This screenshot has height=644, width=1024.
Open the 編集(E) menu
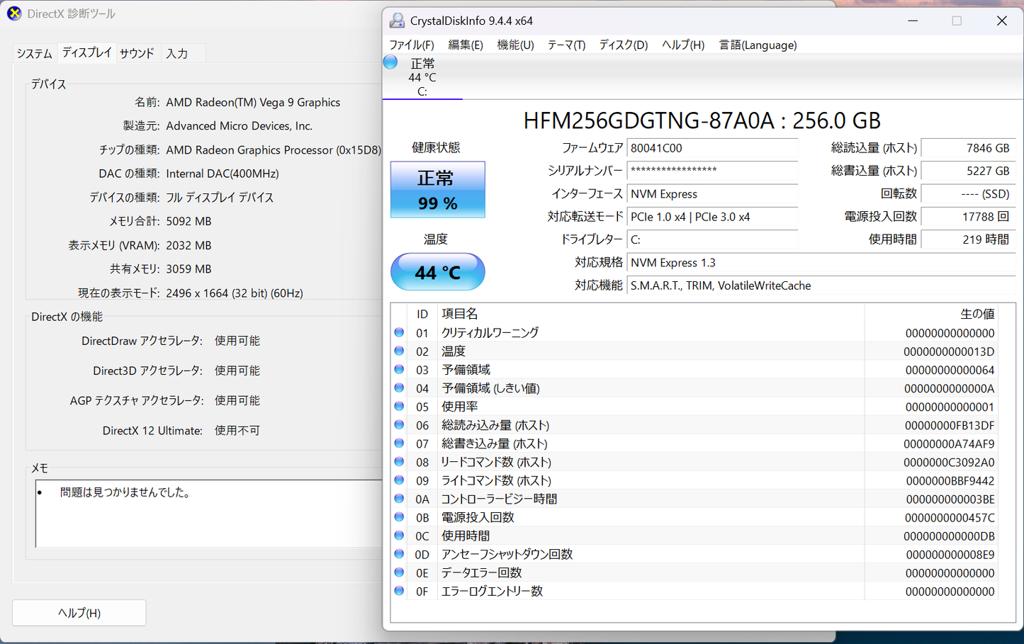coord(466,45)
